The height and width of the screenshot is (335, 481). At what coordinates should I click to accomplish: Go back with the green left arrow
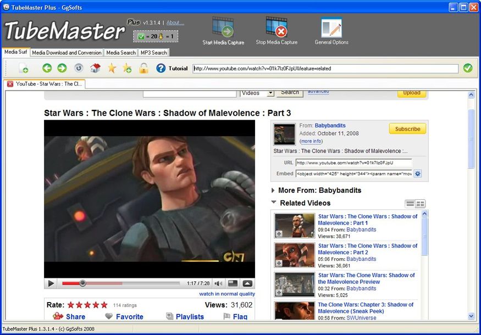click(47, 68)
